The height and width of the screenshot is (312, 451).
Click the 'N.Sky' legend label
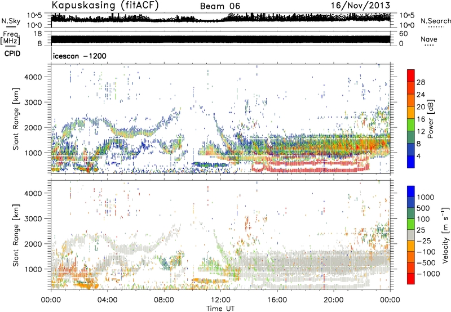pos(11,21)
